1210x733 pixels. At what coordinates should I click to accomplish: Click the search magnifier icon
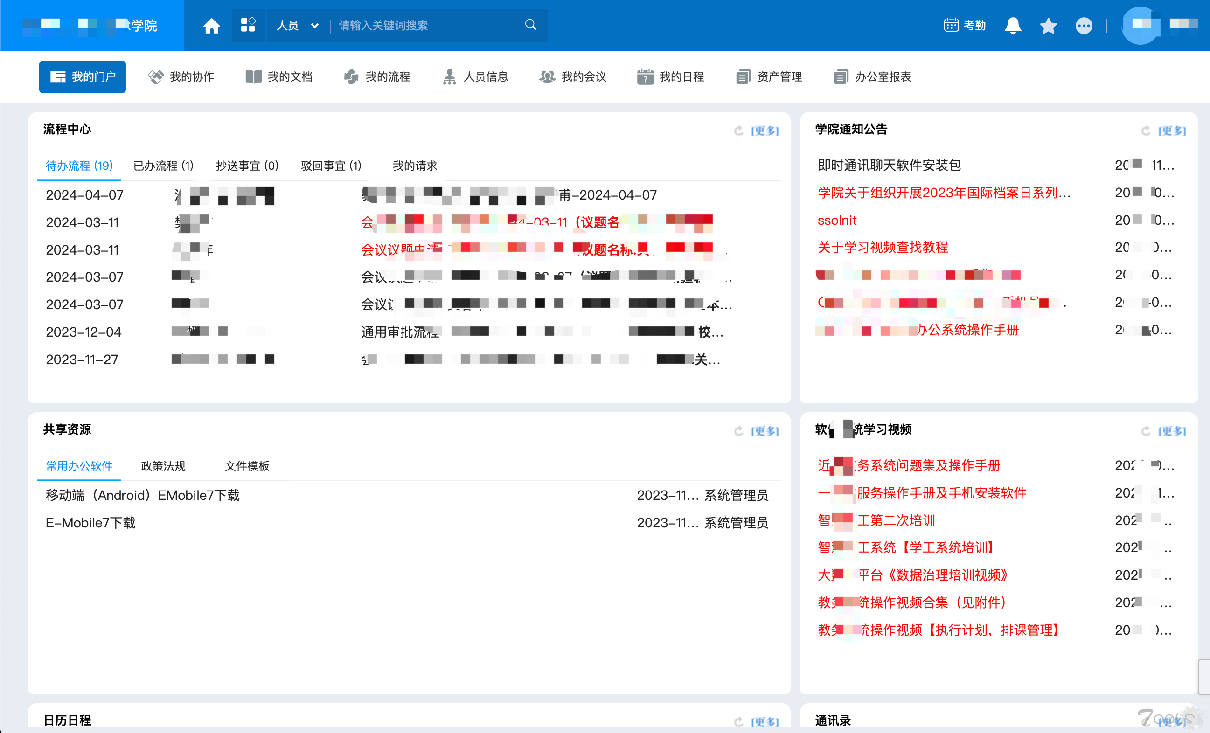click(x=530, y=25)
